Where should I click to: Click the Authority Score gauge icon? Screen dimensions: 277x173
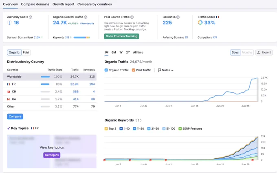pyautogui.click(x=9, y=23)
